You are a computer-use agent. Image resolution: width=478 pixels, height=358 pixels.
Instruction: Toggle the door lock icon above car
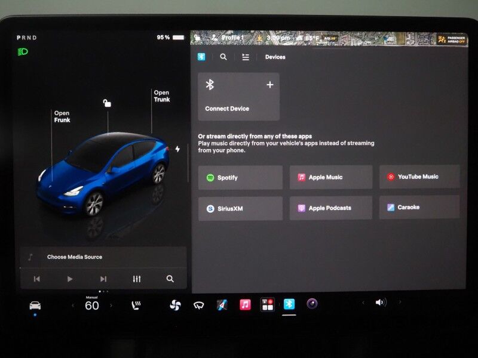coord(107,103)
